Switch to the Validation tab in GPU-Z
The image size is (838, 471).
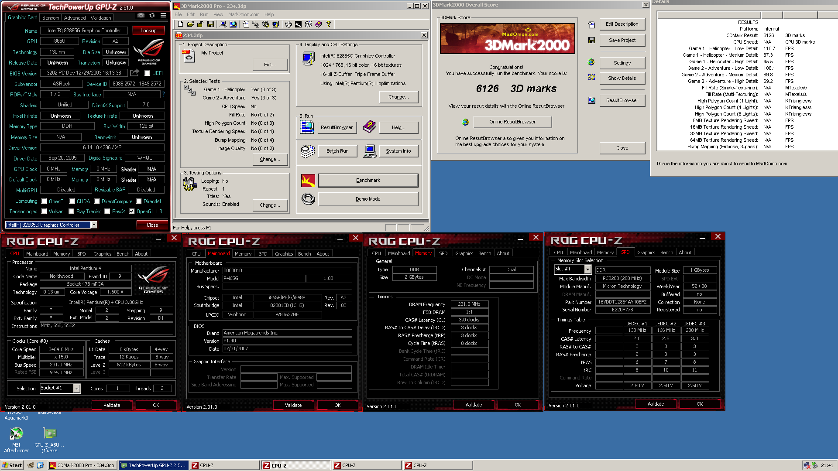101,18
